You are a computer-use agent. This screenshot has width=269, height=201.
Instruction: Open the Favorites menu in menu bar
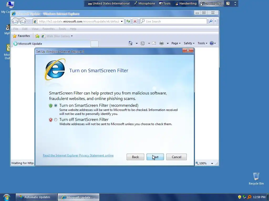49,29
